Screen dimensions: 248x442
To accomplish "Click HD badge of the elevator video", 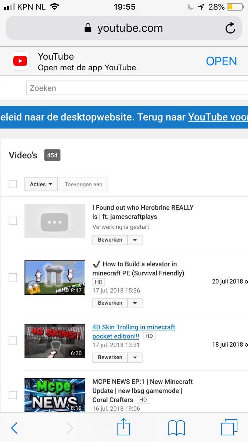I will coord(98,282).
